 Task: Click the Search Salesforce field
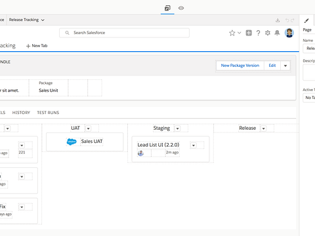tap(124, 33)
